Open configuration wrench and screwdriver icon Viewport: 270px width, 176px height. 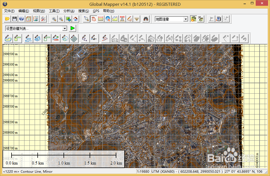click(43, 19)
